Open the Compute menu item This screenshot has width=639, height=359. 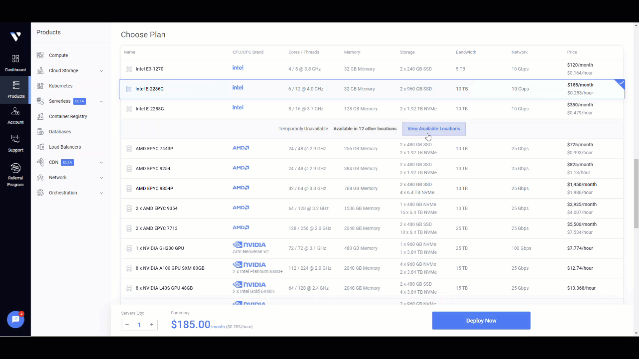[x=58, y=55]
